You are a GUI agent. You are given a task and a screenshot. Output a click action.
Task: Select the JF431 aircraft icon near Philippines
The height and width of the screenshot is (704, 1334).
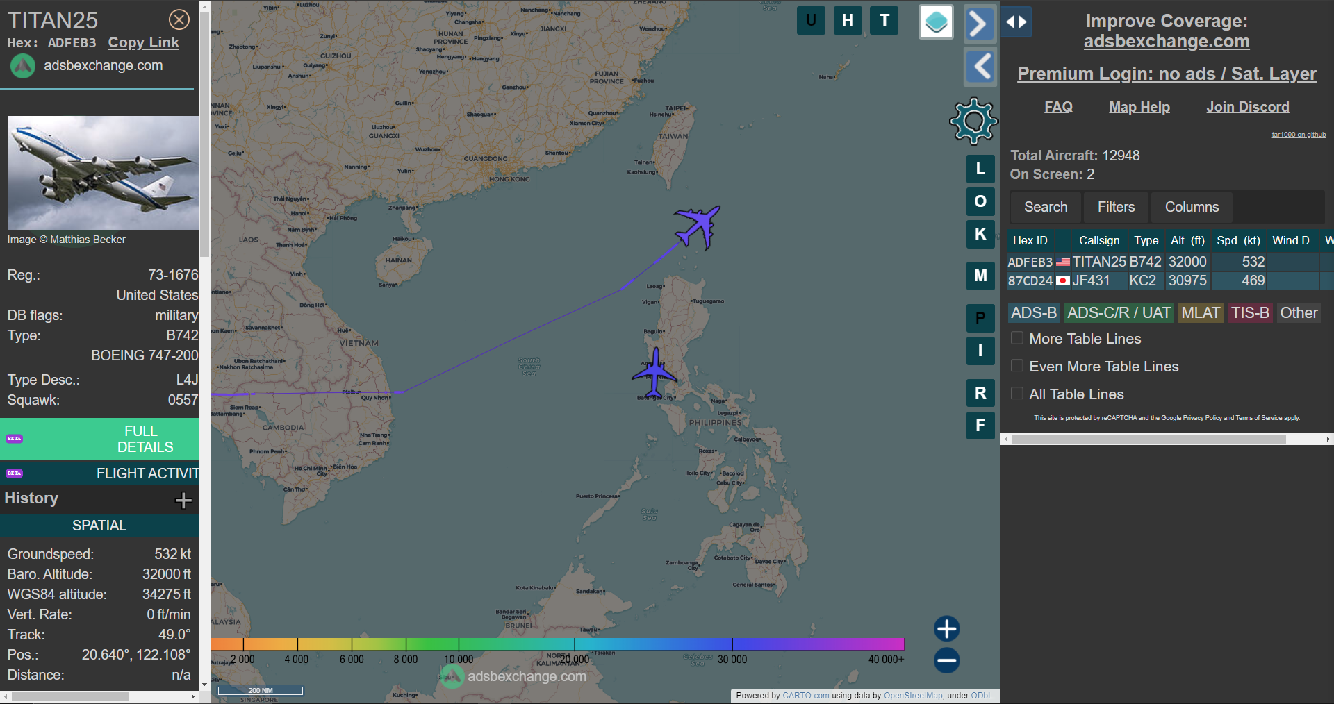654,372
